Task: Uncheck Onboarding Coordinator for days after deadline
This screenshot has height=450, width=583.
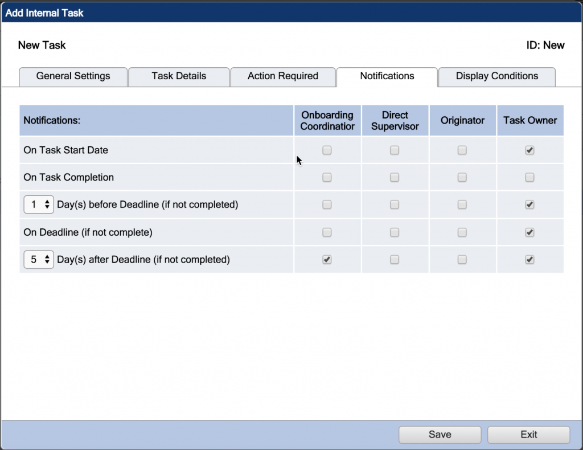Action: pyautogui.click(x=327, y=259)
